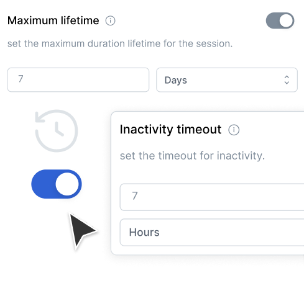Open the Hours unit dropdown
Viewport: 304px width, 296px height.
pos(212,232)
